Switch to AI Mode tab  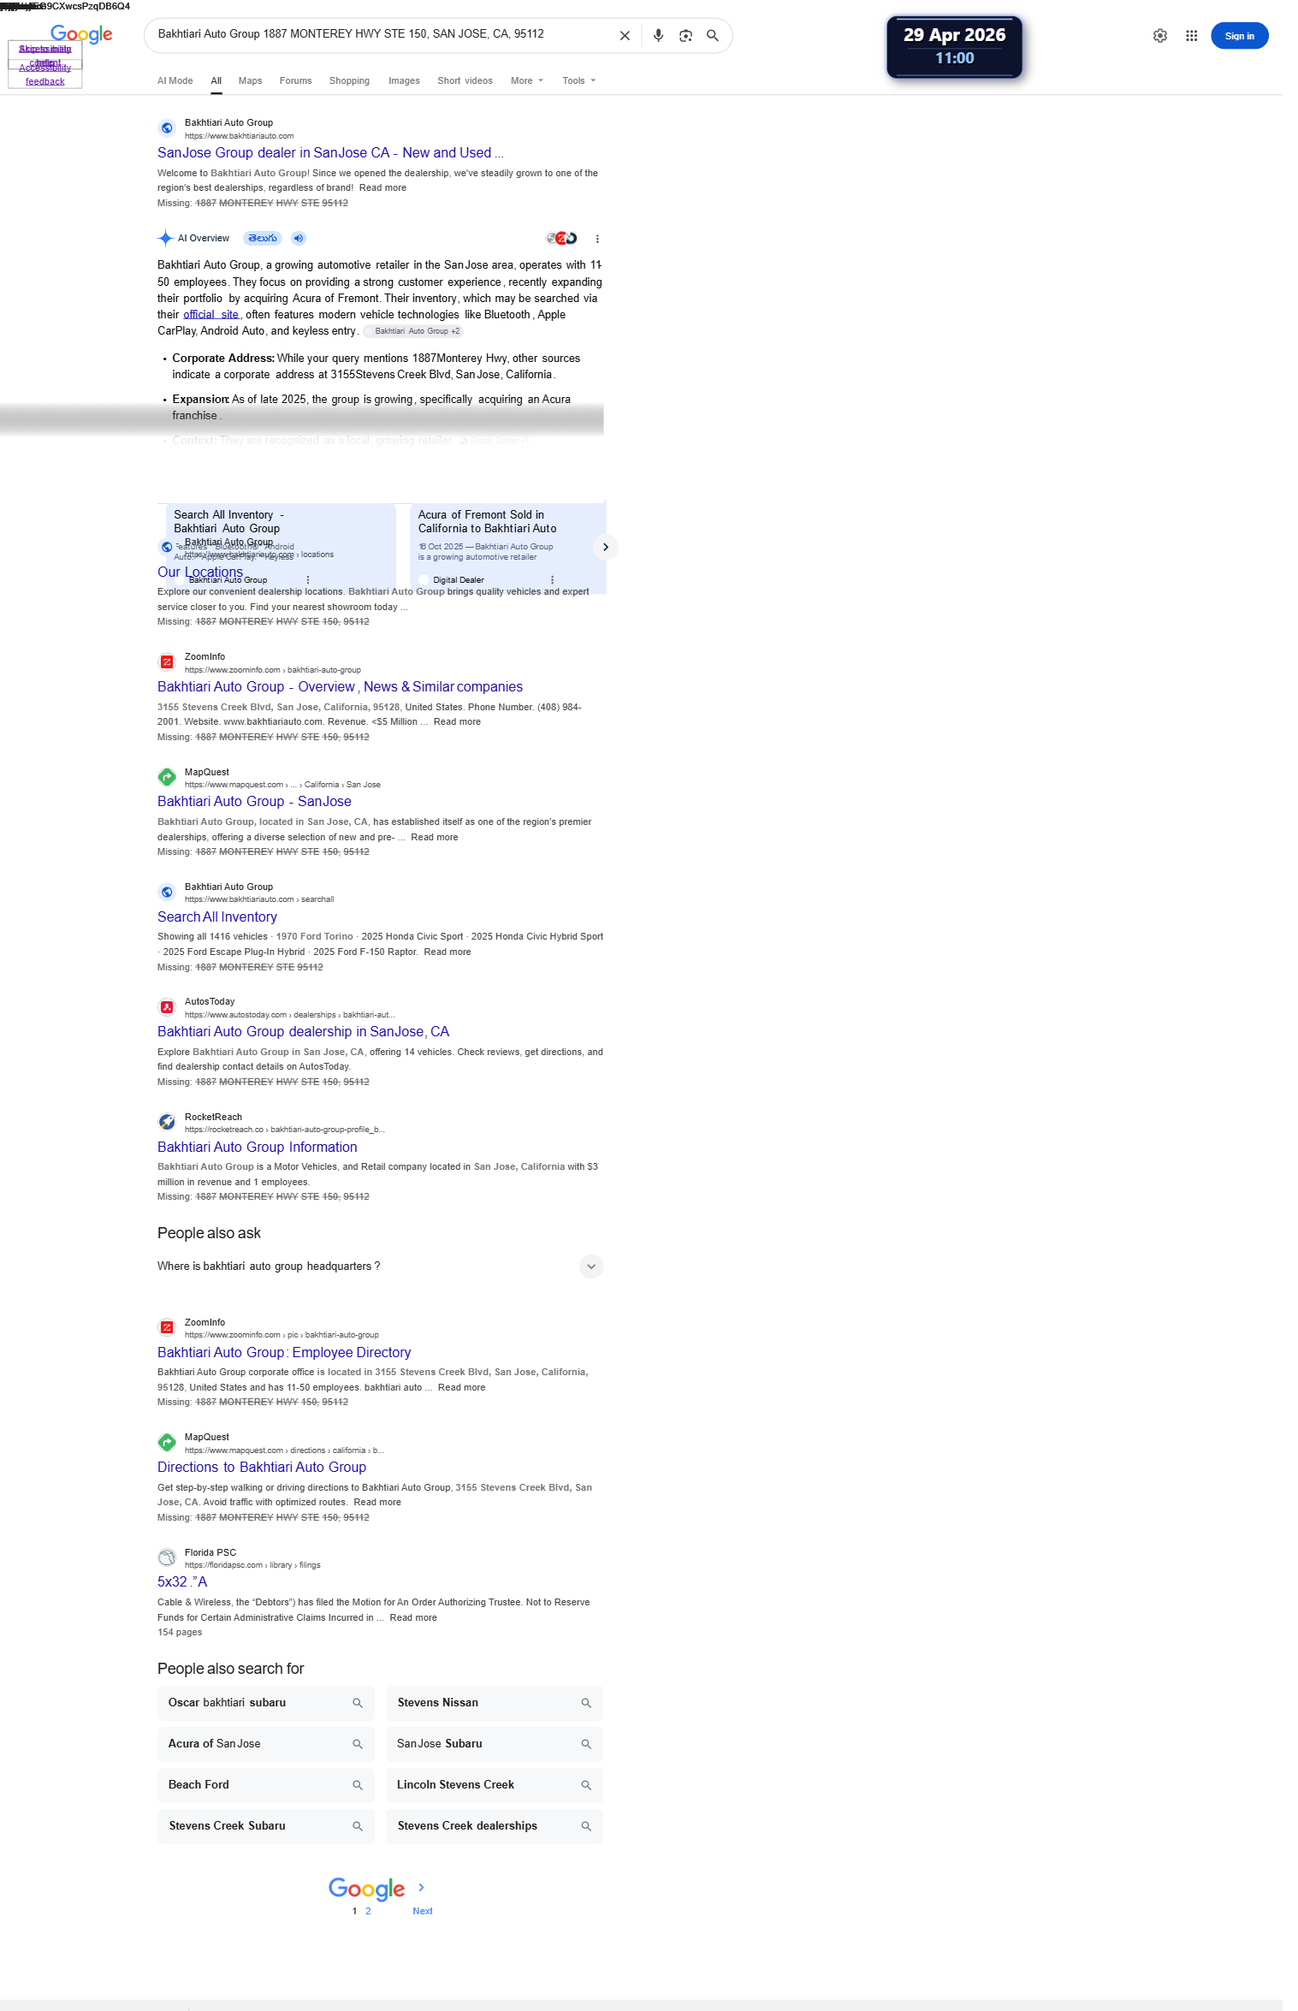point(175,80)
